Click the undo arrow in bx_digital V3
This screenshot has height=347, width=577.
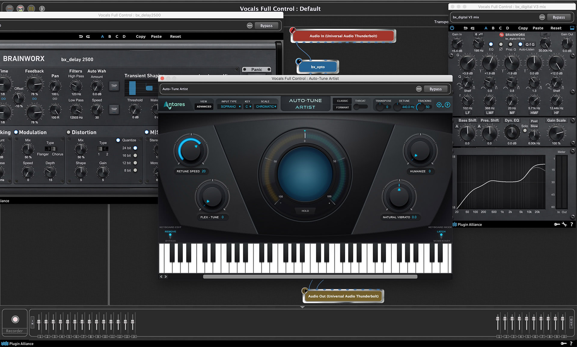tap(466, 28)
